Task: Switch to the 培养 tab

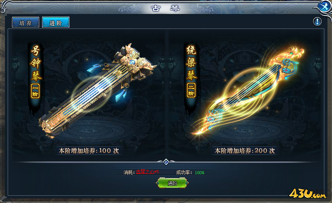Action: point(26,22)
